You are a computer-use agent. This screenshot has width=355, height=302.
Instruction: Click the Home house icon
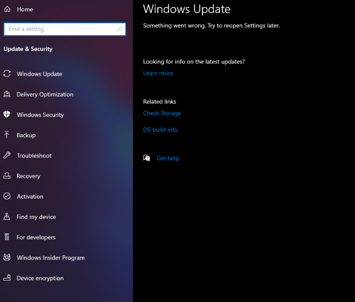tap(7, 9)
